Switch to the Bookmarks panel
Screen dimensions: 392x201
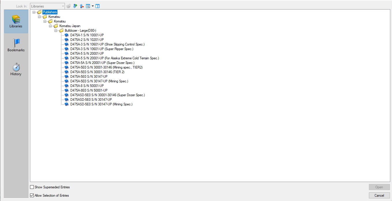click(x=16, y=45)
